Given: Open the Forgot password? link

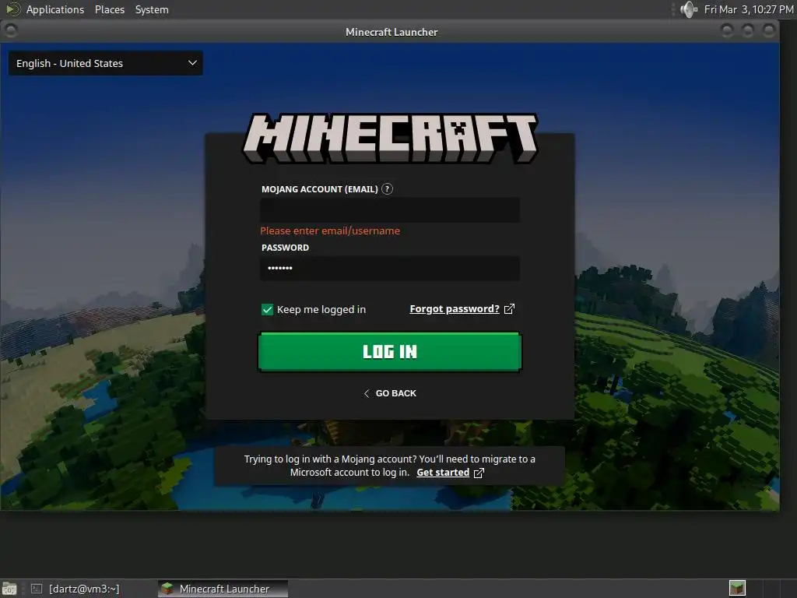Looking at the screenshot, I should (455, 308).
